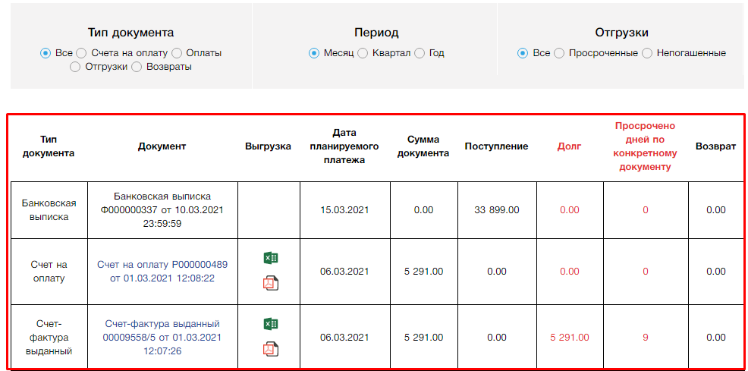The height and width of the screenshot is (371, 748).
Task: Select the 'Счета на оплату' document type
Action: [x=81, y=53]
